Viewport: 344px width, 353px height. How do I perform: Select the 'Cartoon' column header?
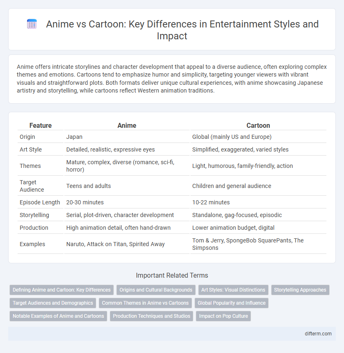(258, 125)
